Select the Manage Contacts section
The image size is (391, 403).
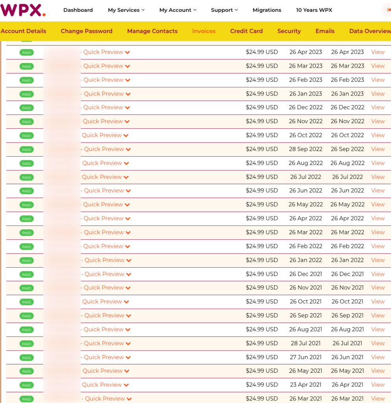(x=152, y=31)
